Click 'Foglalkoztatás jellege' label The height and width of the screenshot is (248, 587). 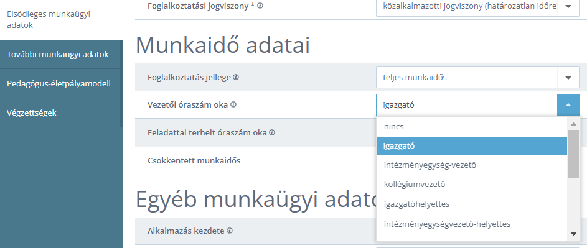click(189, 78)
